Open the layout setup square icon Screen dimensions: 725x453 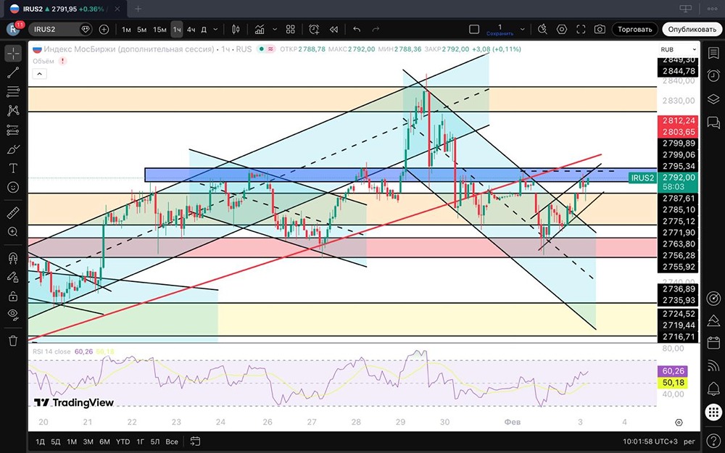coord(474,29)
